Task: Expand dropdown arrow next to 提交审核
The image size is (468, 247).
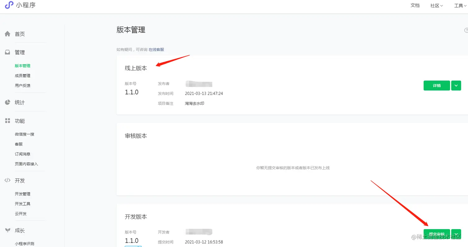Action: (x=456, y=234)
